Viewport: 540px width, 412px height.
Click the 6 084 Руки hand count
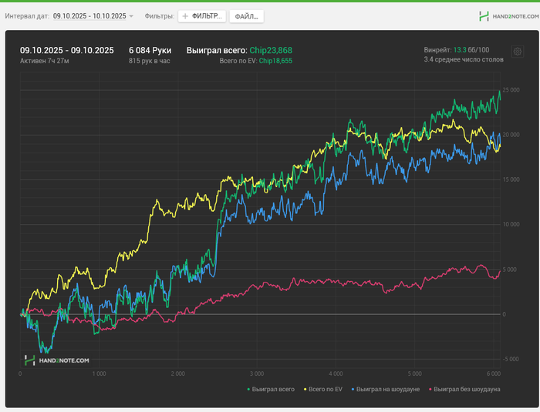[150, 50]
